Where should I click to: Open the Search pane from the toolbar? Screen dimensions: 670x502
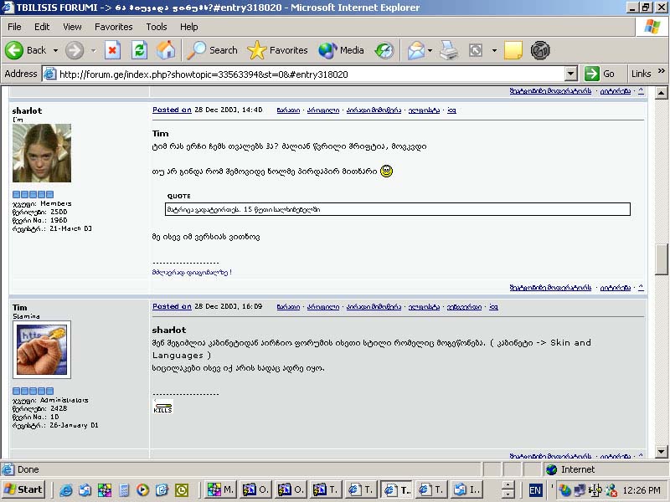coord(213,50)
